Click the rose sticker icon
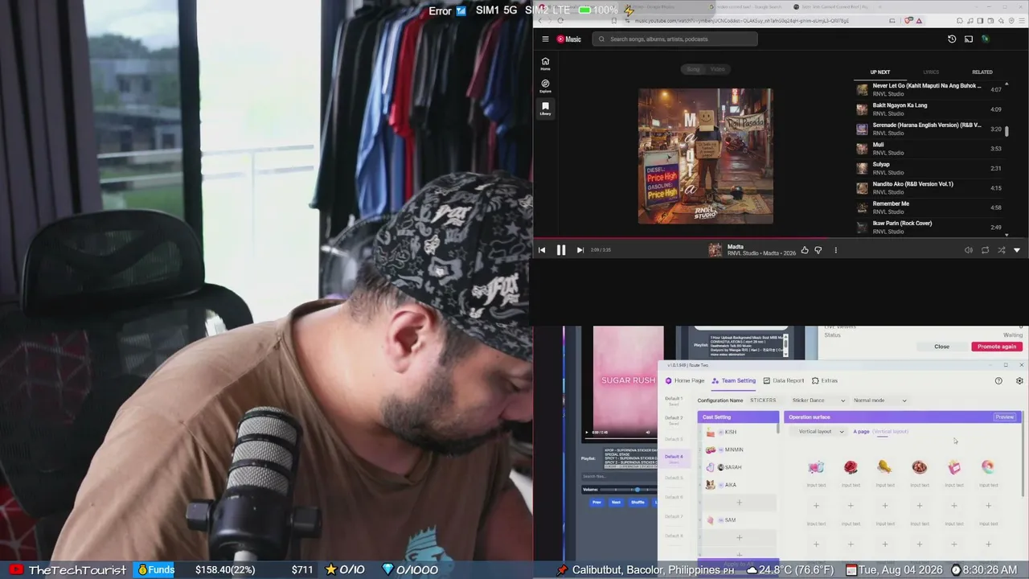 (851, 467)
